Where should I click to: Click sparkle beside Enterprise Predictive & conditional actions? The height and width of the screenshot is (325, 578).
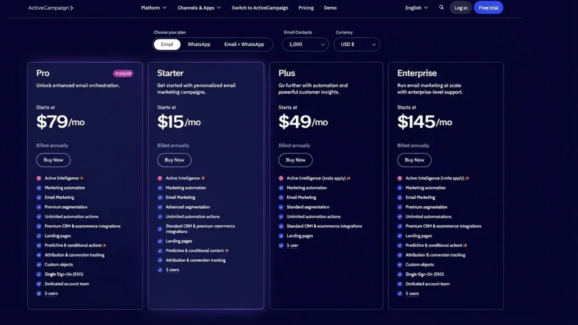coord(465,245)
